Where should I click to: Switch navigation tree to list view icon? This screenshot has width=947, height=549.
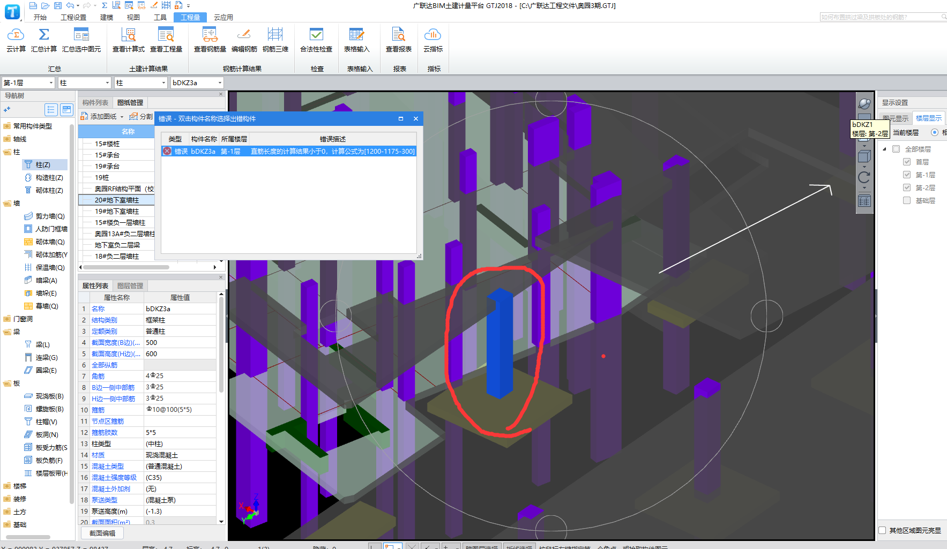coord(51,110)
